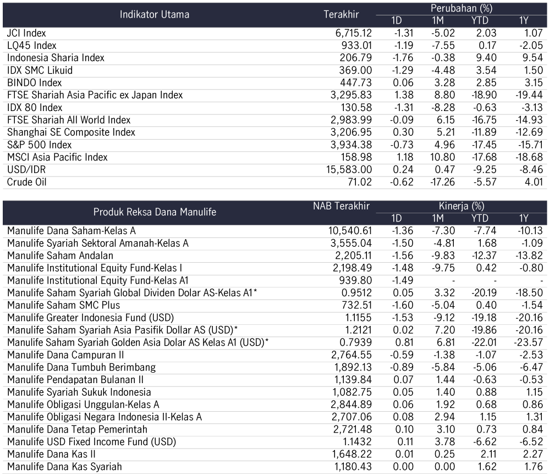Select 'Manulife Pendapatan Bulanan II' label
Viewport: 549px width, 476px height.
(x=75, y=380)
